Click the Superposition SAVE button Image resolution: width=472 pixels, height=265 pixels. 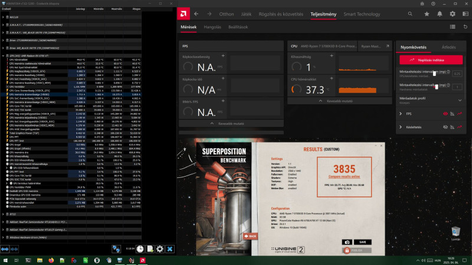[363, 242]
